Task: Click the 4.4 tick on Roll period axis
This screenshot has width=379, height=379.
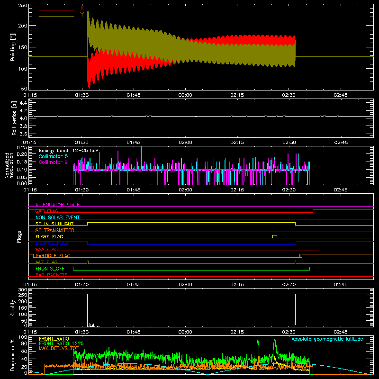Action: coord(23,103)
